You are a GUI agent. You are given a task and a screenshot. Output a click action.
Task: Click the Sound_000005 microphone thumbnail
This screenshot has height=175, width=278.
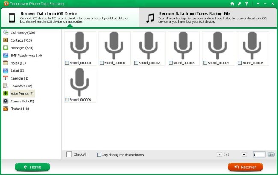252,45
